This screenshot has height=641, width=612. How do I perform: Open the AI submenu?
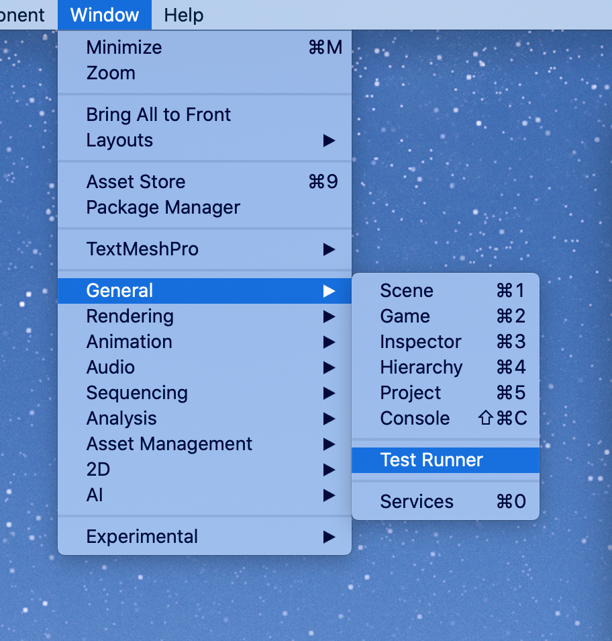click(205, 495)
